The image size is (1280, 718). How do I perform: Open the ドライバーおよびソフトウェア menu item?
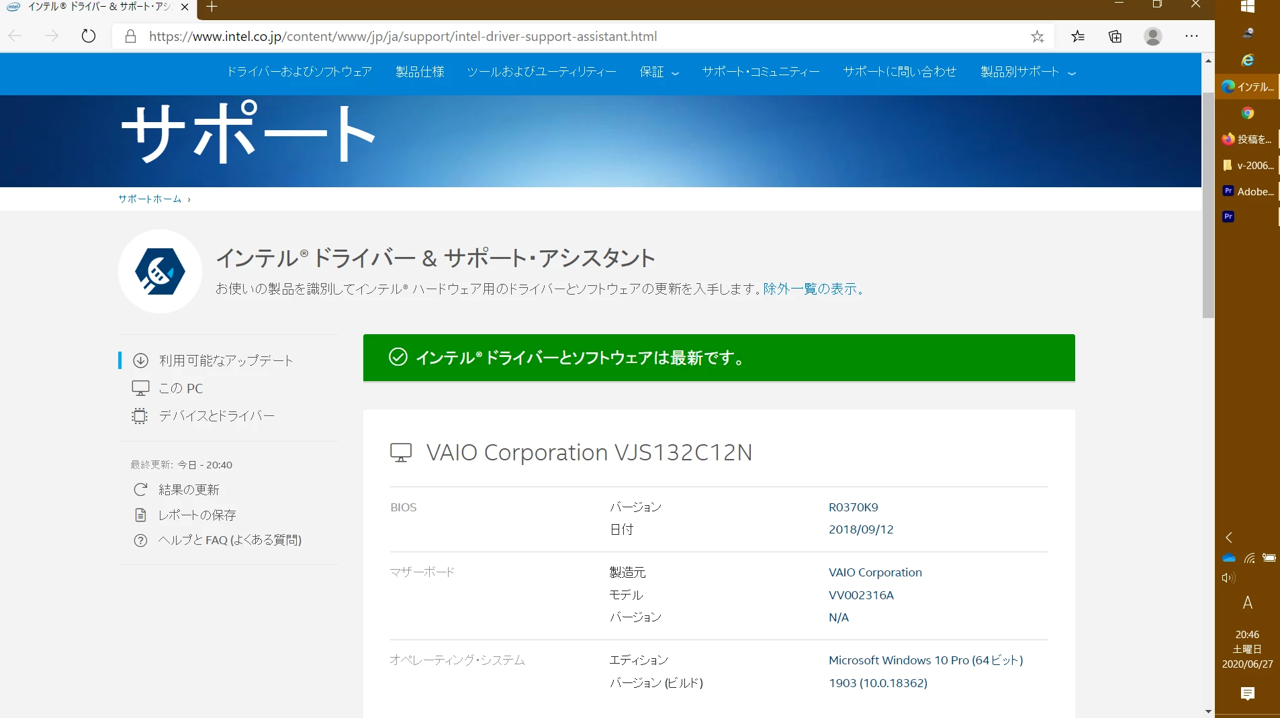click(x=299, y=72)
